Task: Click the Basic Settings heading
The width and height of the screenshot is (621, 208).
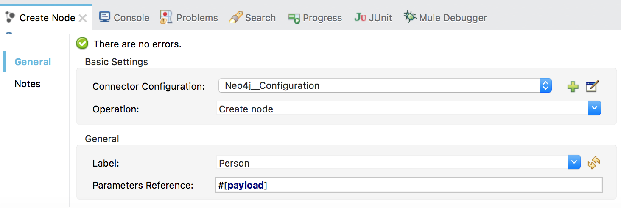Action: pyautogui.click(x=117, y=62)
